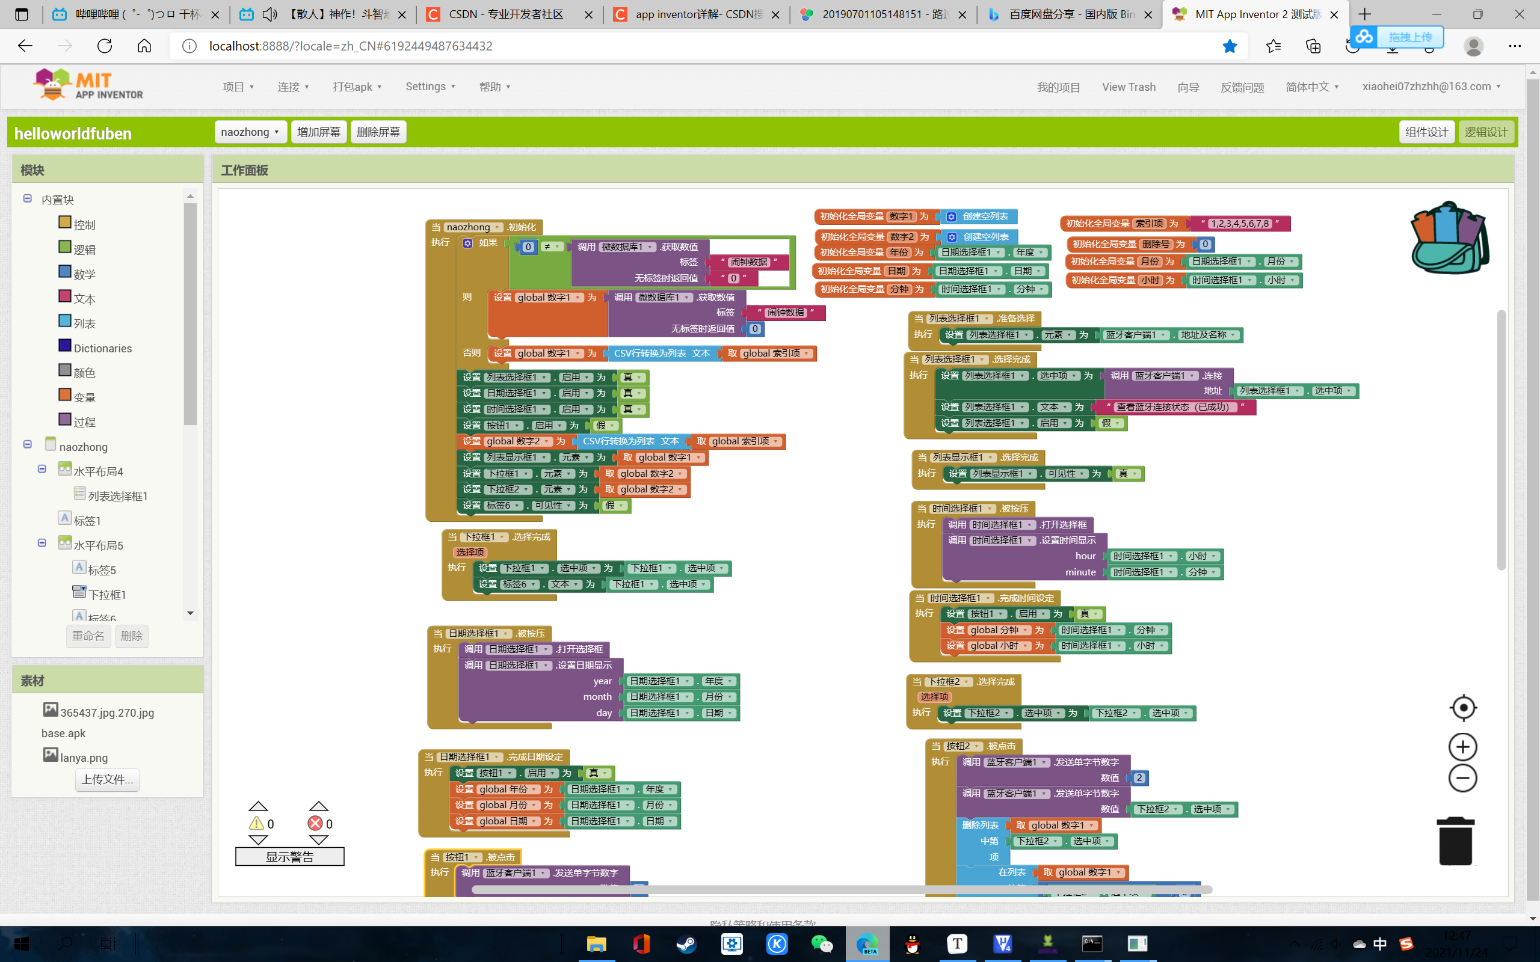Click the 上传文件 button
The width and height of the screenshot is (1540, 962).
click(108, 779)
